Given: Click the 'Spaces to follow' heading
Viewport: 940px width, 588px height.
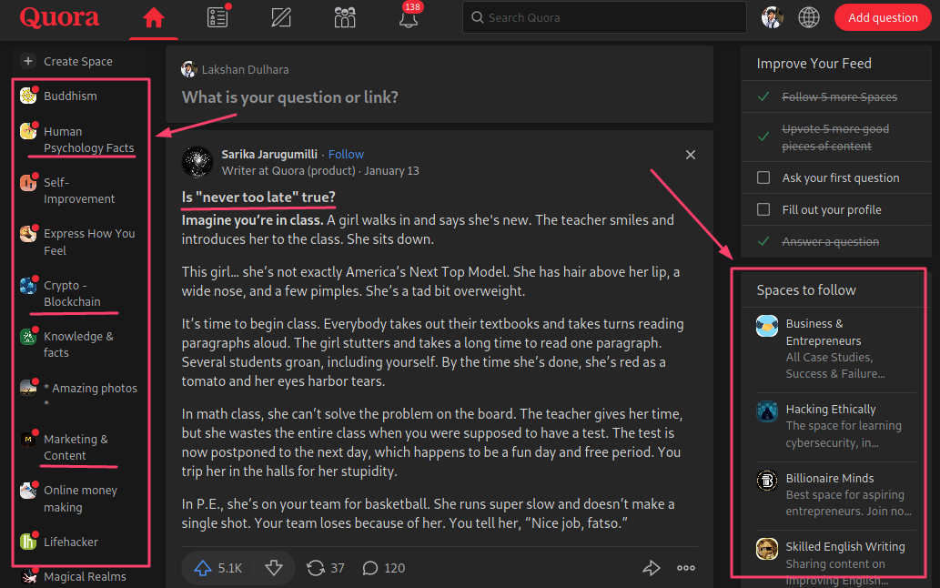Looking at the screenshot, I should tap(805, 290).
